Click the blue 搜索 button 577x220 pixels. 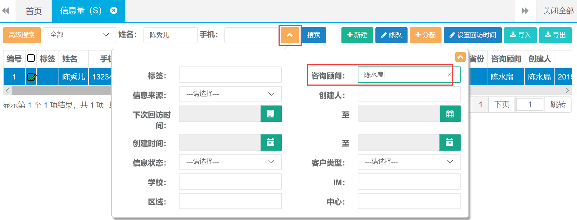[x=314, y=35]
